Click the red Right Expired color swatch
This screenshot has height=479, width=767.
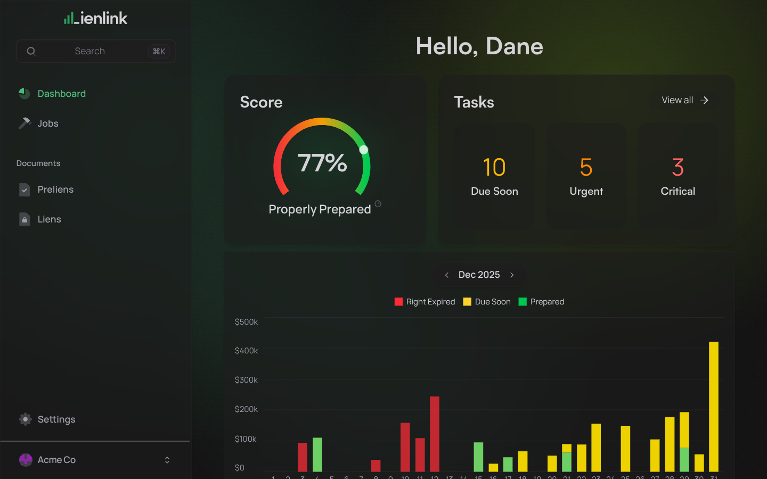click(398, 301)
